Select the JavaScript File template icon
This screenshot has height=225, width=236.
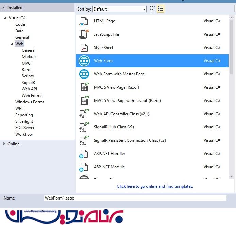(x=84, y=34)
